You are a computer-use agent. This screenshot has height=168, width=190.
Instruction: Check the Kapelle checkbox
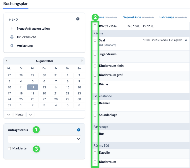95,153
